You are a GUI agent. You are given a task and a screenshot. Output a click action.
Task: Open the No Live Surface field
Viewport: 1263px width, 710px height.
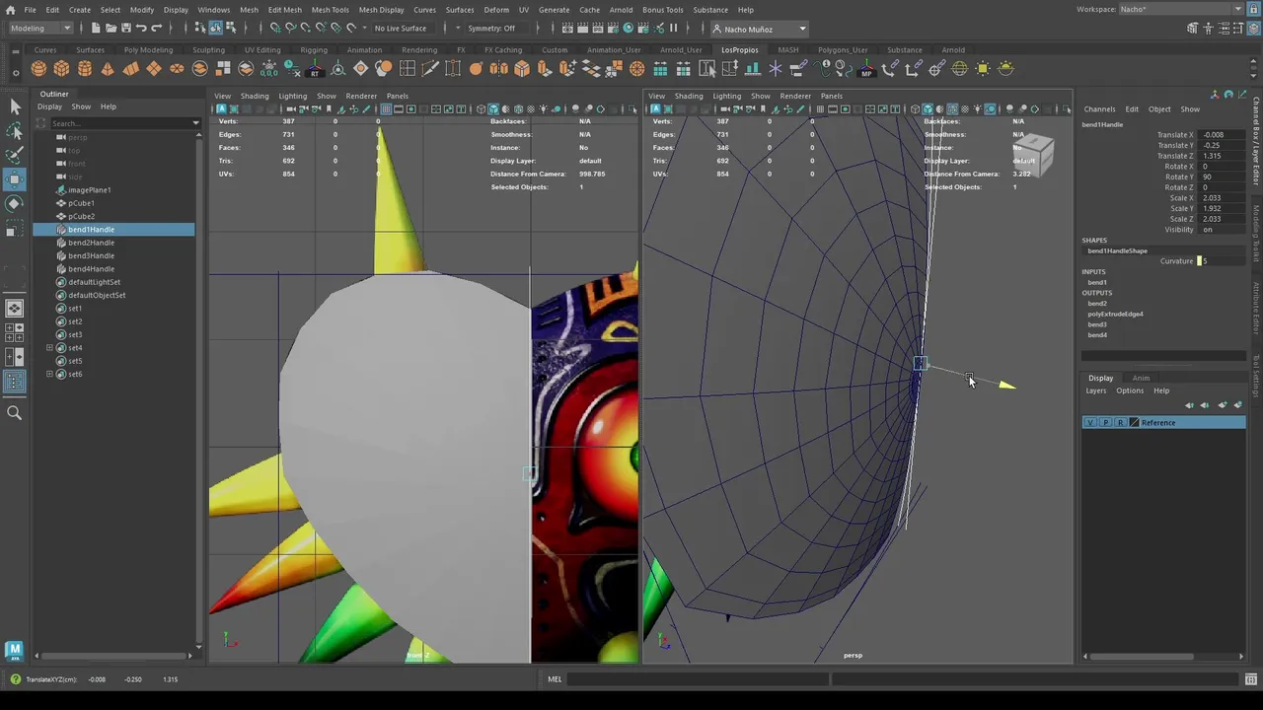[x=401, y=28]
